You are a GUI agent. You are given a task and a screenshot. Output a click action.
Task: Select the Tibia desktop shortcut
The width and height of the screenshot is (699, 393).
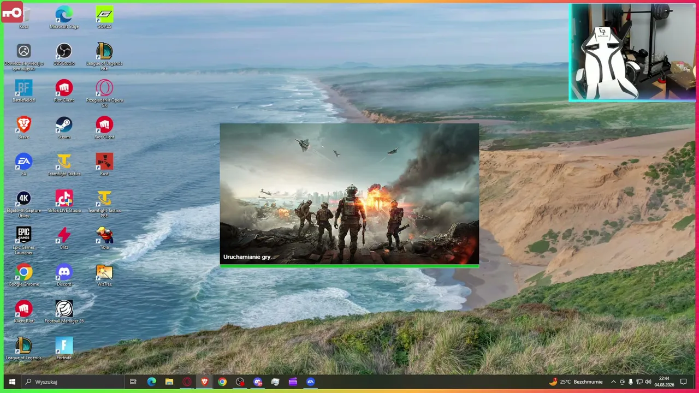[104, 238]
